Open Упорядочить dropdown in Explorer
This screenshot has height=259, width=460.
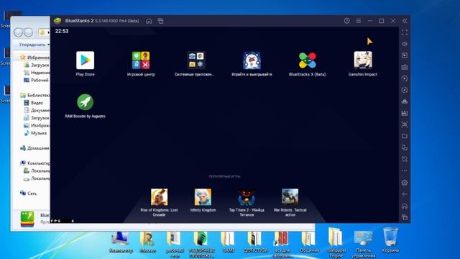pyautogui.click(x=34, y=45)
